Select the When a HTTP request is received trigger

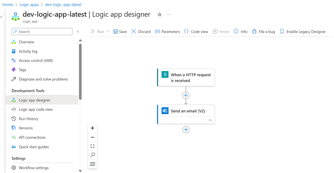(x=186, y=78)
